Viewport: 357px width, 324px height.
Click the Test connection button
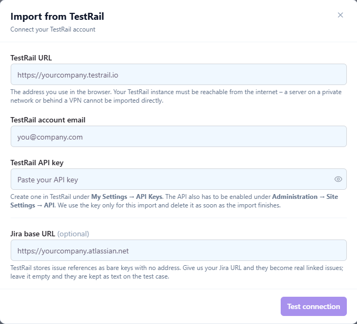[314, 306]
